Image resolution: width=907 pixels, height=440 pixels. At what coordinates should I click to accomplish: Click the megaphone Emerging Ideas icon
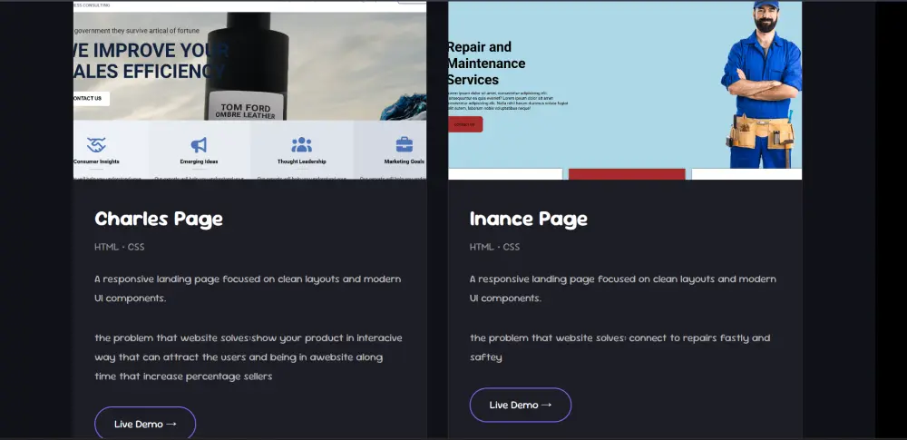[199, 145]
